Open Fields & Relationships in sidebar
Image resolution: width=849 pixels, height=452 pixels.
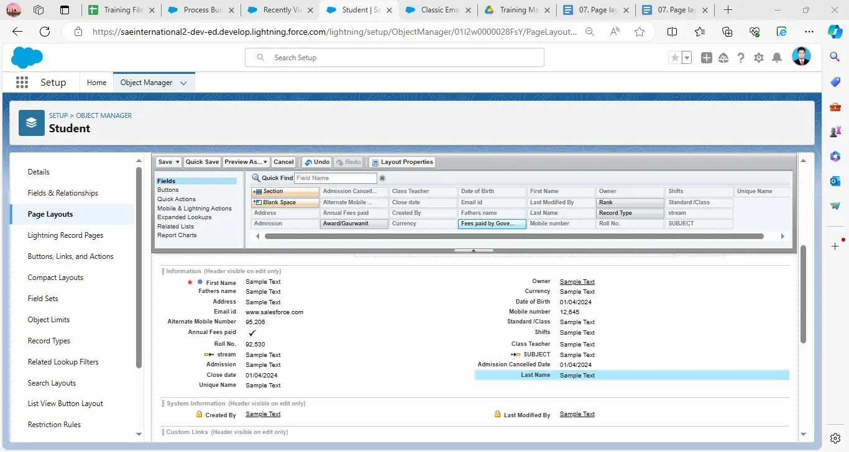(63, 193)
